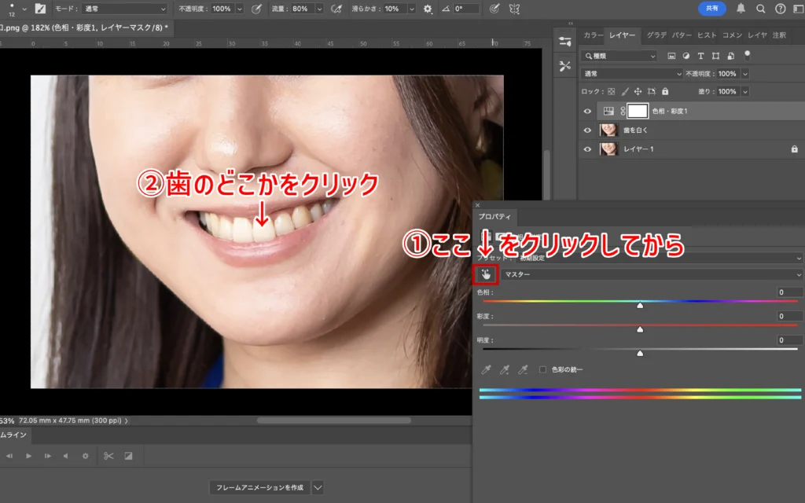
Task: Click the 共有 share button
Action: tap(711, 9)
